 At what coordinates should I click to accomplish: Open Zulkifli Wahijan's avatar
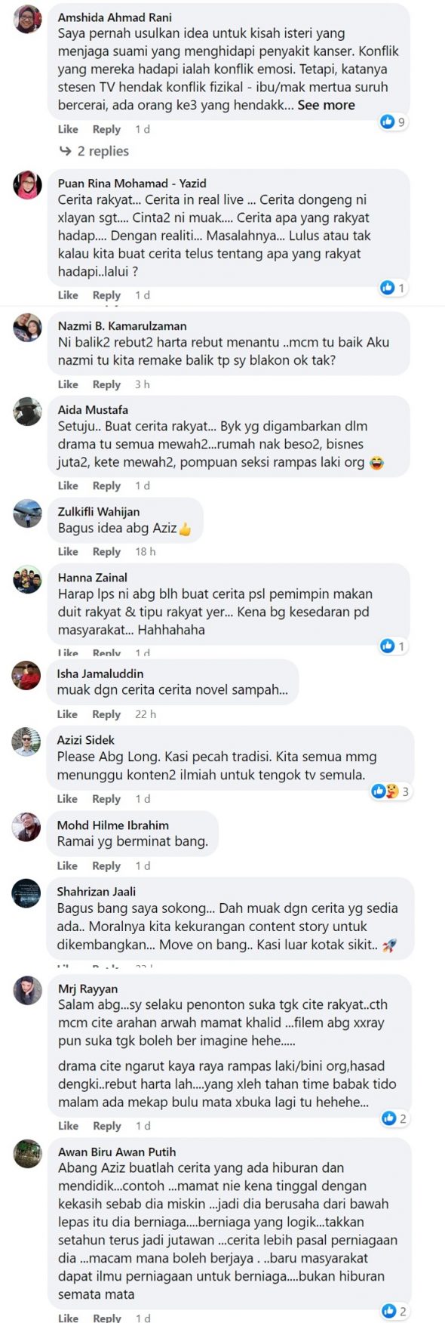(x=28, y=513)
